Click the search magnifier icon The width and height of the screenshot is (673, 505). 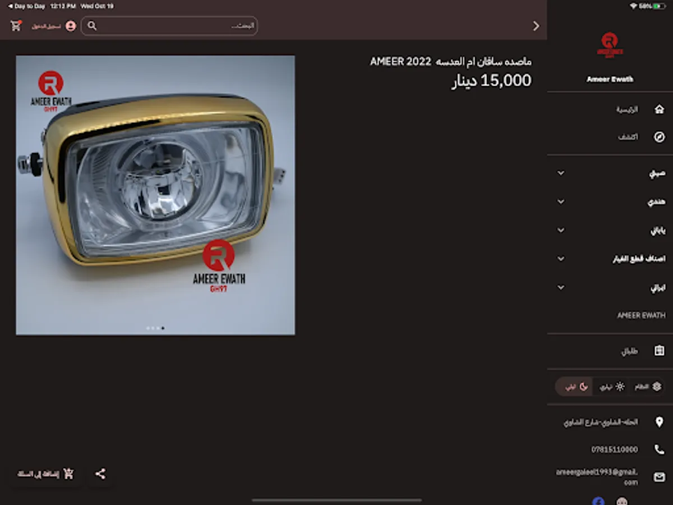(x=93, y=26)
